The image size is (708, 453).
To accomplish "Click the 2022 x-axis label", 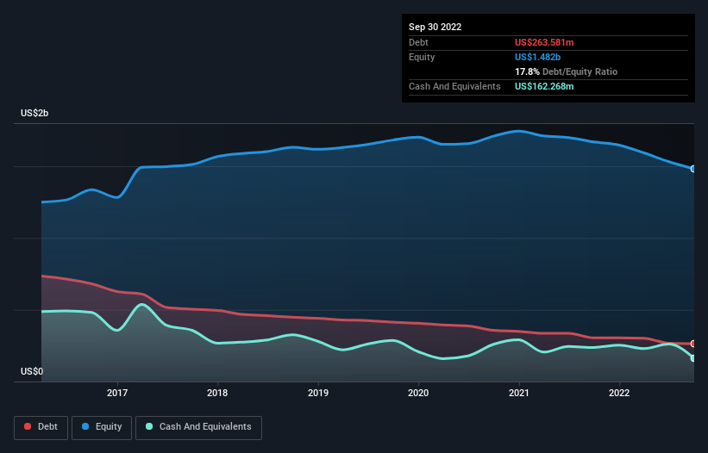I will coord(619,393).
